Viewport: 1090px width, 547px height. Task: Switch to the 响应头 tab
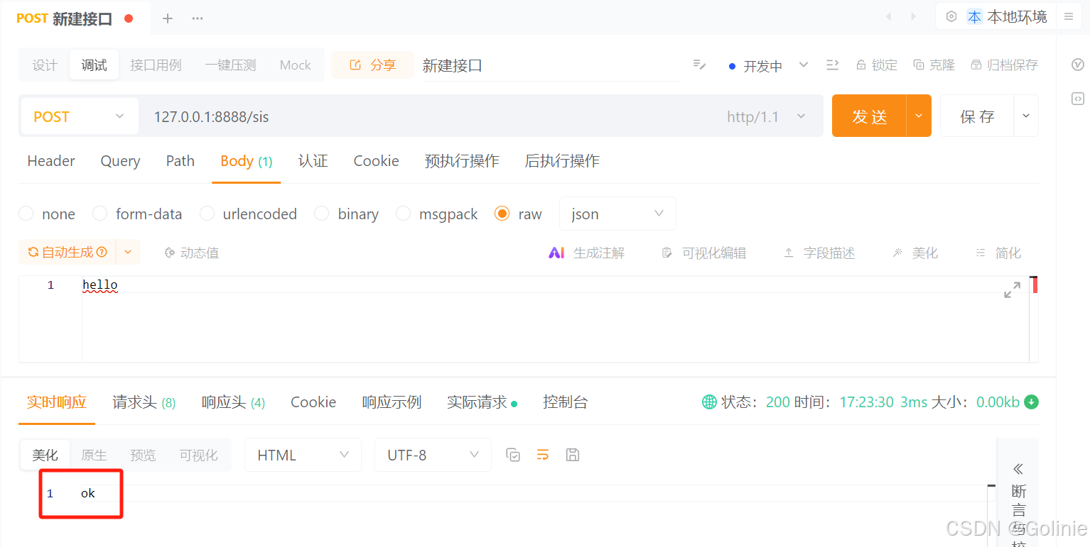(233, 402)
